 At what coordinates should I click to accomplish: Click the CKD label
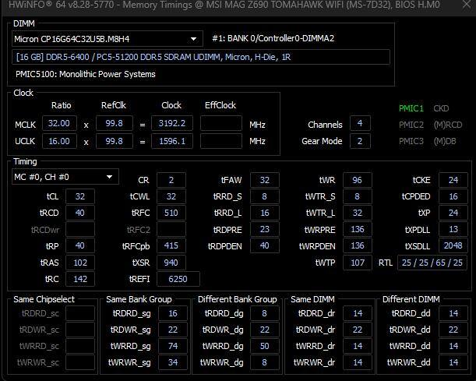click(441, 108)
